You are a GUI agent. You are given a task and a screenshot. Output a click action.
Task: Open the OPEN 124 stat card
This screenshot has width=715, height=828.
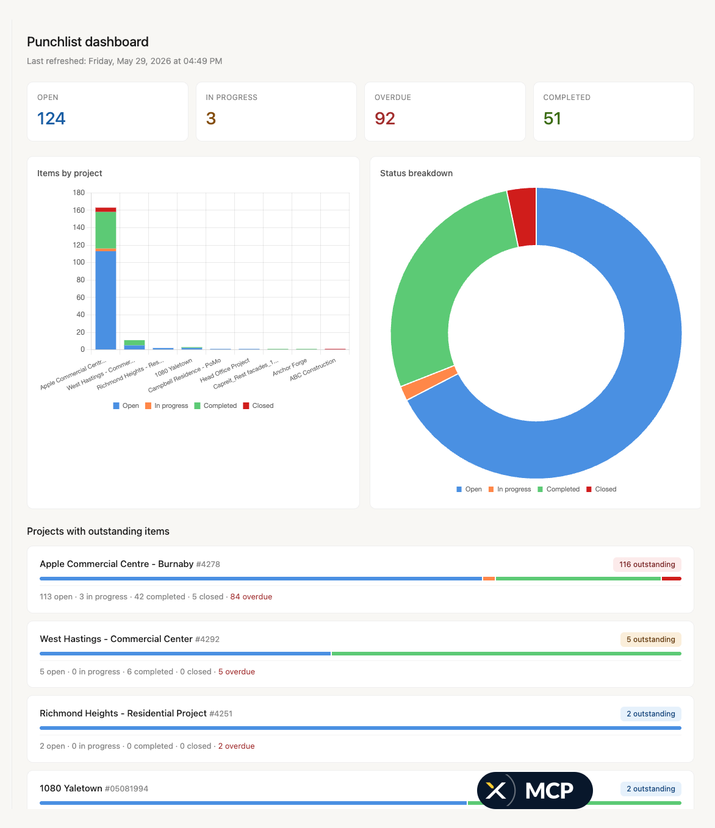pos(107,112)
